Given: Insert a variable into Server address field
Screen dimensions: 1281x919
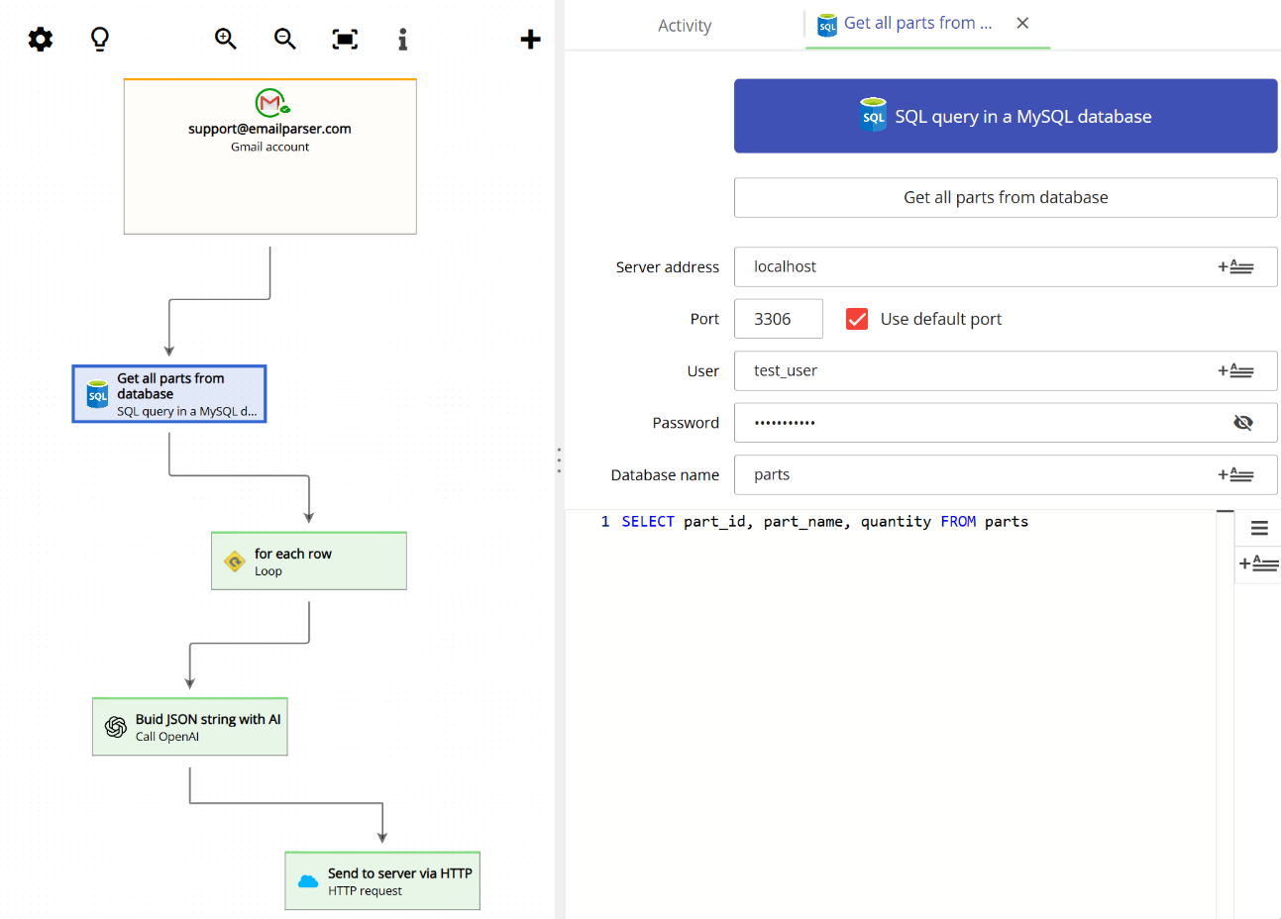Looking at the screenshot, I should point(1236,266).
